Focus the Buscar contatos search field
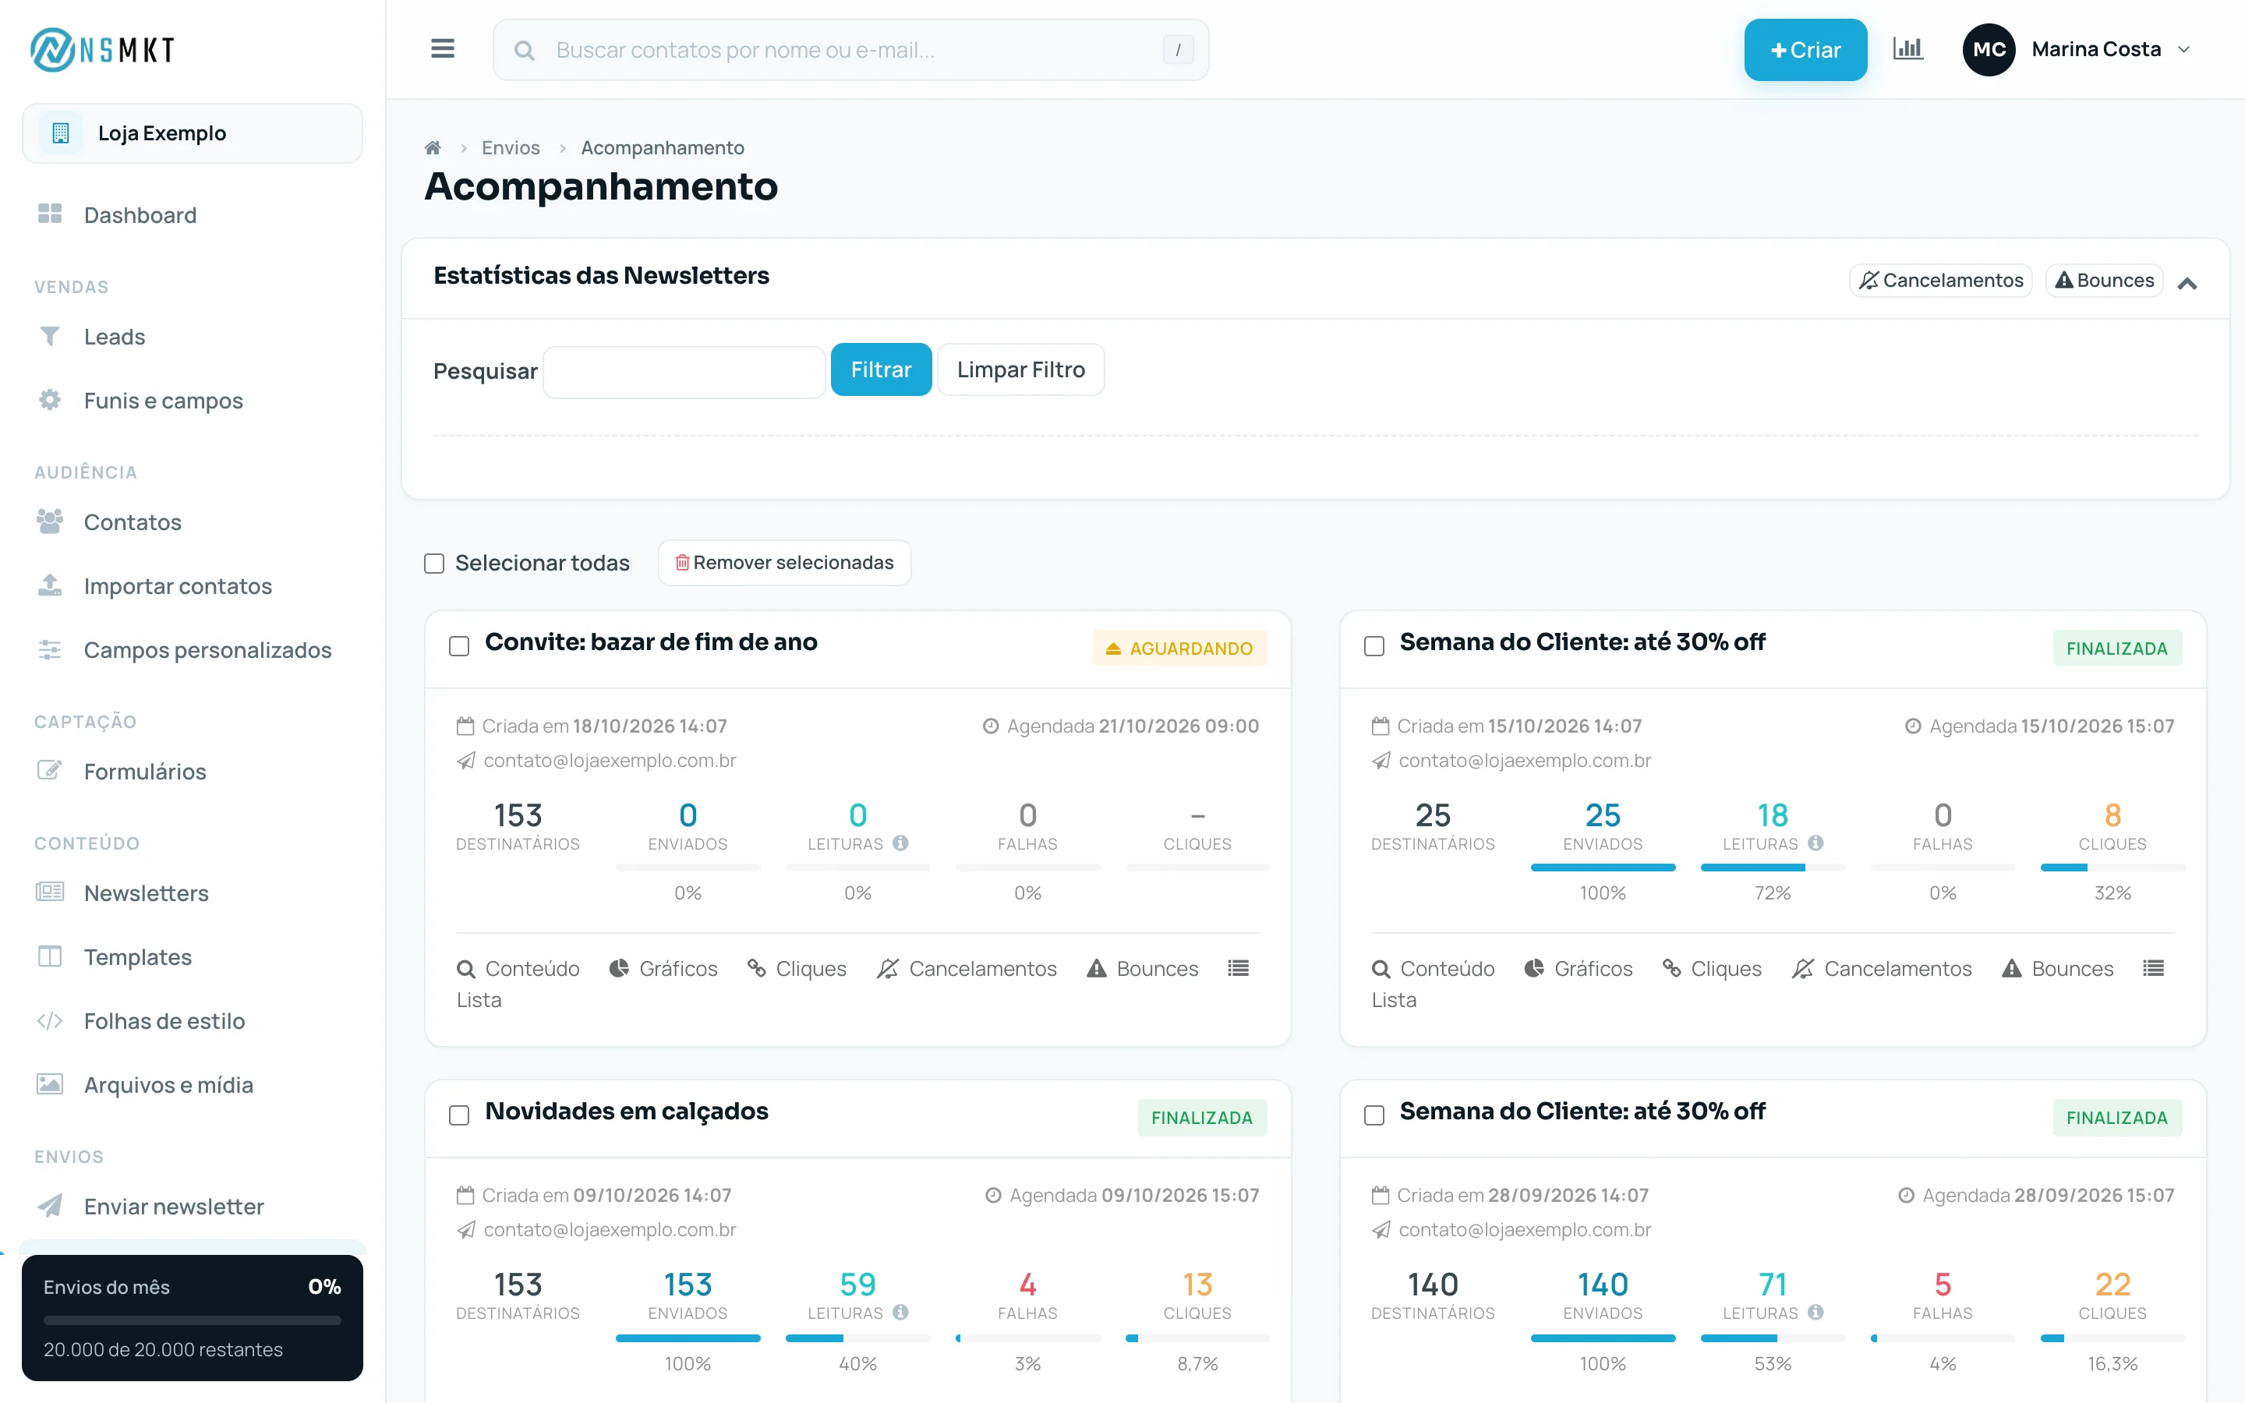The image size is (2245, 1403). 850,50
